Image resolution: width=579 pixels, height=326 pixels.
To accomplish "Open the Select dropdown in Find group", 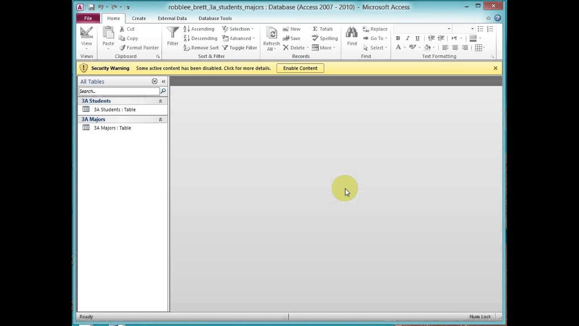I will [x=375, y=48].
